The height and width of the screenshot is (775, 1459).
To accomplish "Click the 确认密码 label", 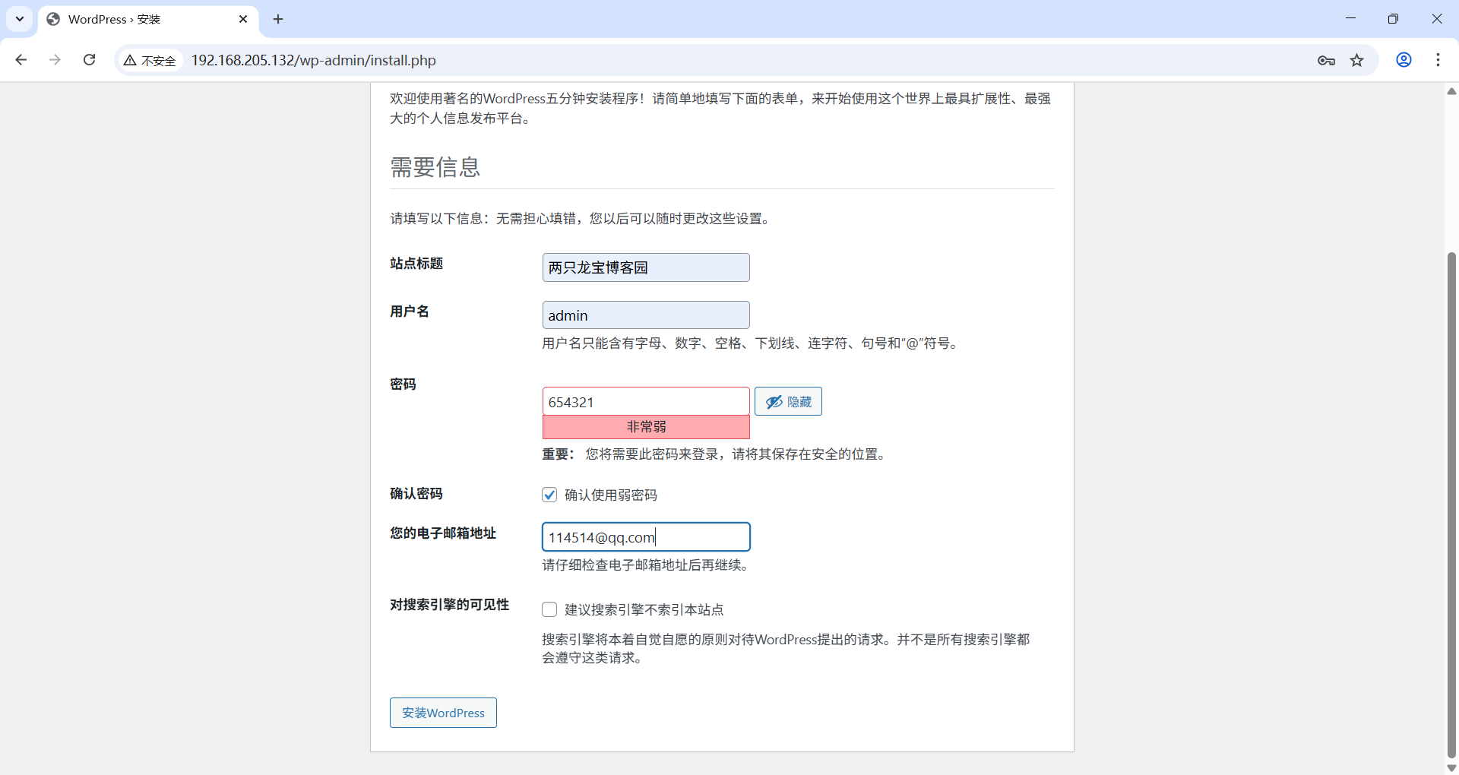I will tap(416, 494).
